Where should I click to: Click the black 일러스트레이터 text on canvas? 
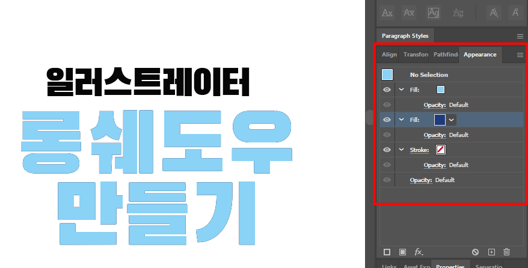click(x=148, y=82)
